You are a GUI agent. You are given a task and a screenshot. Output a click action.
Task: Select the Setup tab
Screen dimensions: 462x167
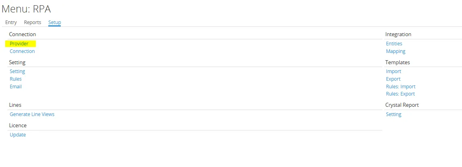click(x=54, y=22)
